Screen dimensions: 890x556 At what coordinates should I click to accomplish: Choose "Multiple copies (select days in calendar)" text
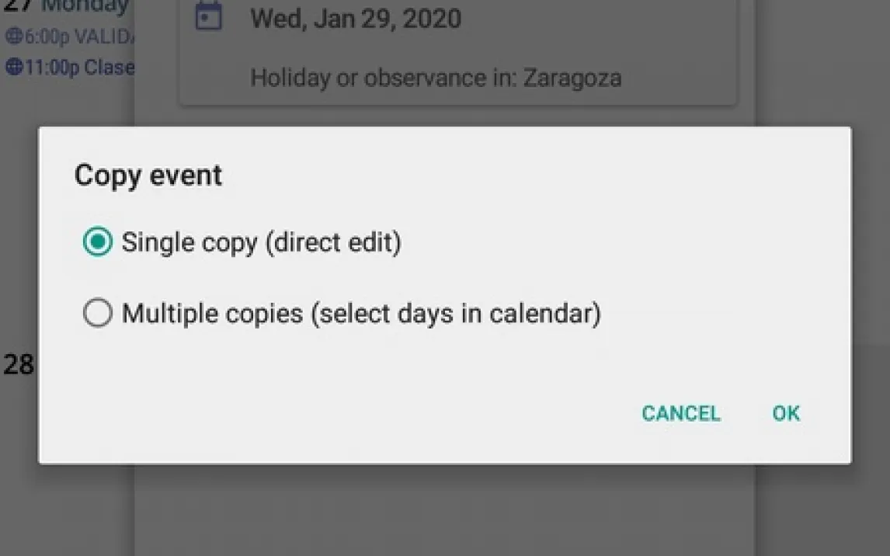[x=361, y=314]
